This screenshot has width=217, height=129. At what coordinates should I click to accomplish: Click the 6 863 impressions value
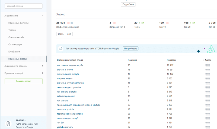pyautogui.click(x=170, y=78)
